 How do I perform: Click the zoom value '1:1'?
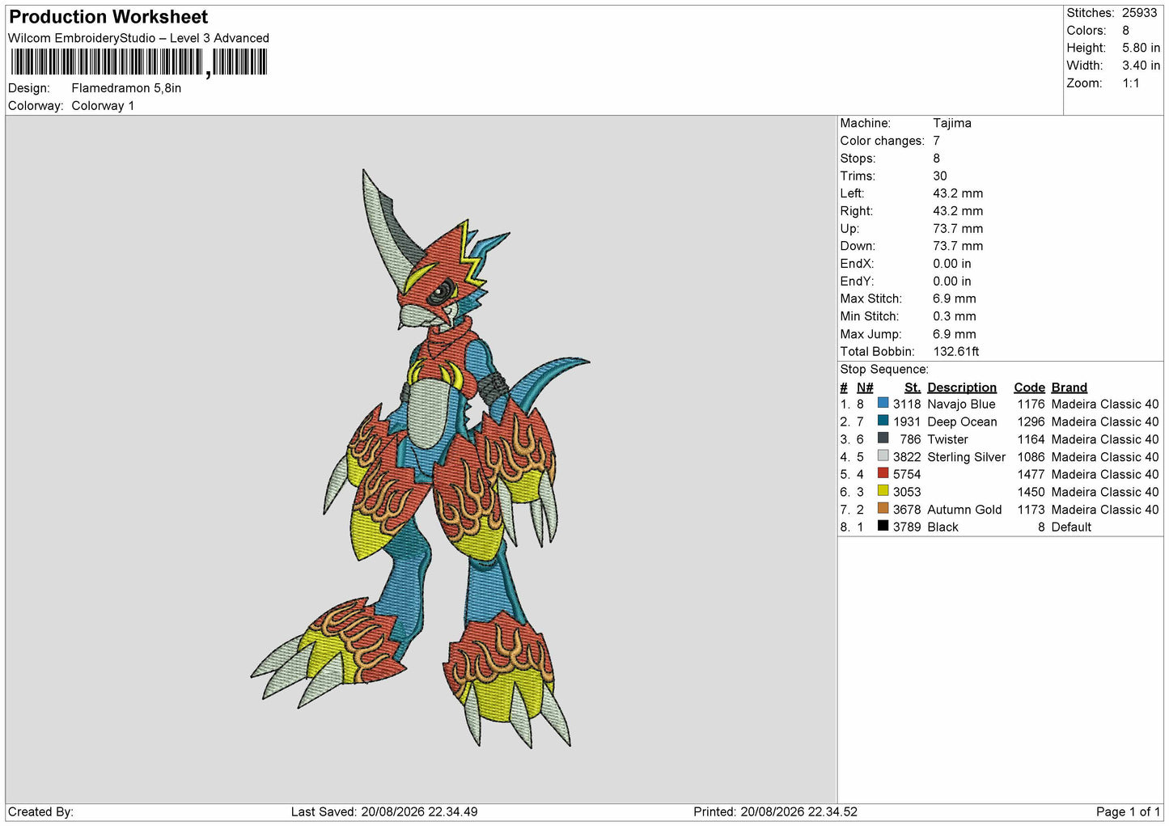pos(1130,83)
